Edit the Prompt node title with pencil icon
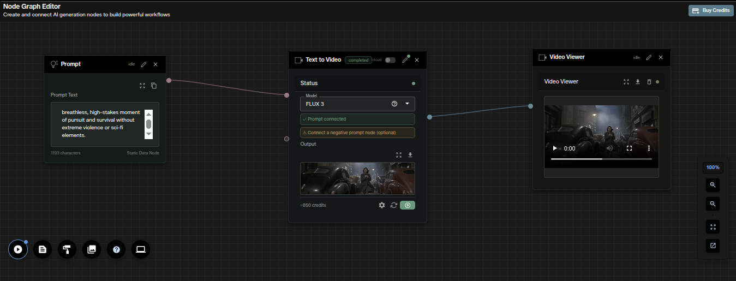The image size is (736, 281). tap(143, 64)
